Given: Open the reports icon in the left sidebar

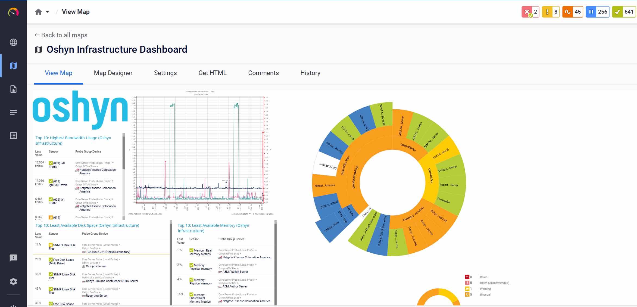Looking at the screenshot, I should 13,89.
